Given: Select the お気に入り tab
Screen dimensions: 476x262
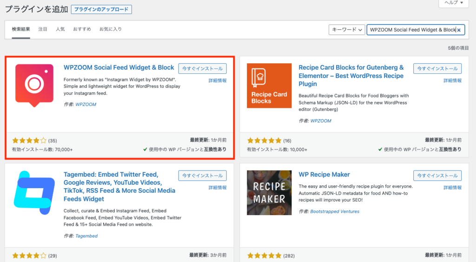Looking at the screenshot, I should (111, 29).
